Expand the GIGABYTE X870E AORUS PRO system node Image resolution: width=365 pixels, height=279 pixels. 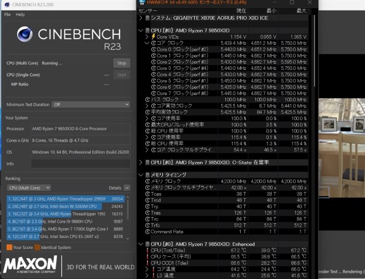tap(141, 18)
